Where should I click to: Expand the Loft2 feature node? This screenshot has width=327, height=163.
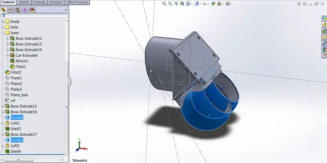(x=3, y=123)
